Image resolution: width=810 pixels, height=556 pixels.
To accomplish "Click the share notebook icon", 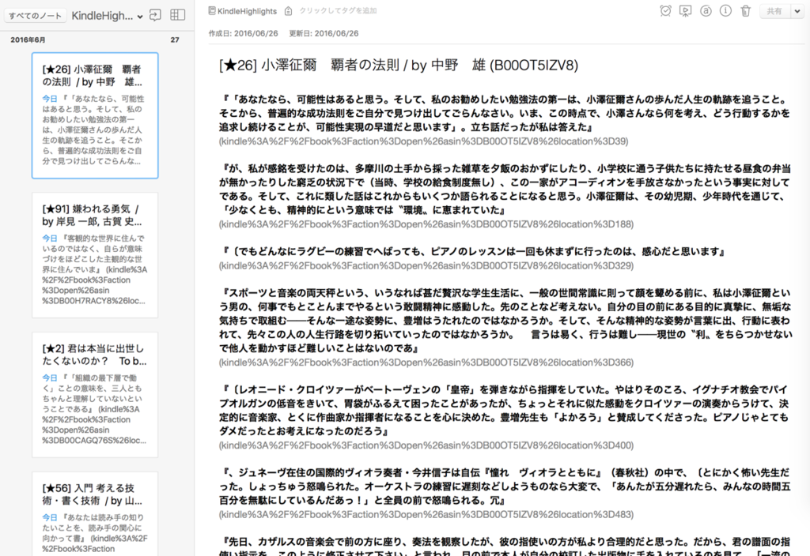I will [x=155, y=16].
